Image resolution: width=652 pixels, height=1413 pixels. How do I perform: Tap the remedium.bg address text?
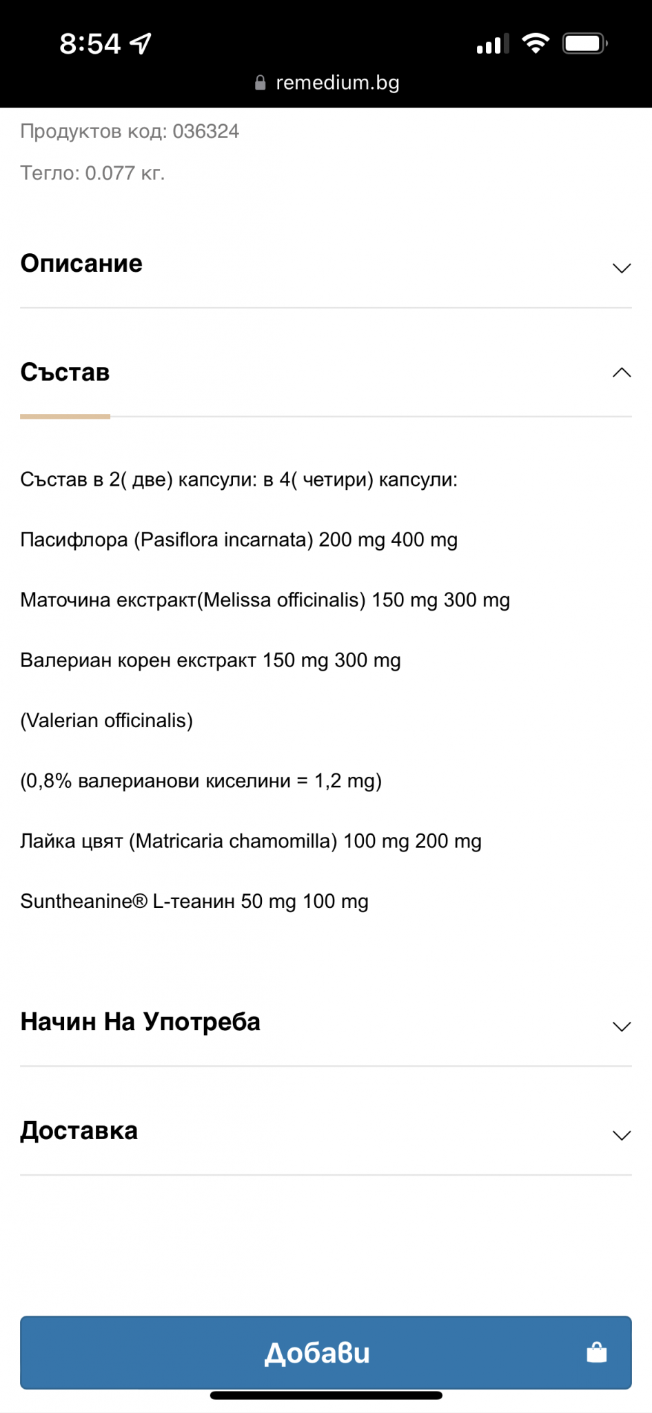[337, 83]
